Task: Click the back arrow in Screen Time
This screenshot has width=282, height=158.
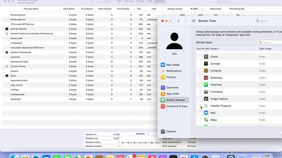Action: [x=178, y=21]
